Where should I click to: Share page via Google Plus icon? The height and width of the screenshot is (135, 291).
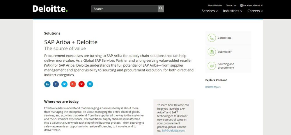73,84
